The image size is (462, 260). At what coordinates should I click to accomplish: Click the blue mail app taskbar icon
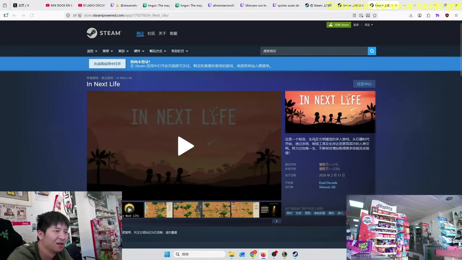pyautogui.click(x=242, y=254)
